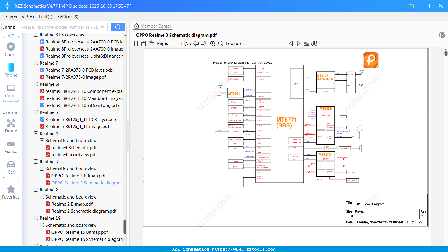Open the model number dropdown arrow

point(103,27)
